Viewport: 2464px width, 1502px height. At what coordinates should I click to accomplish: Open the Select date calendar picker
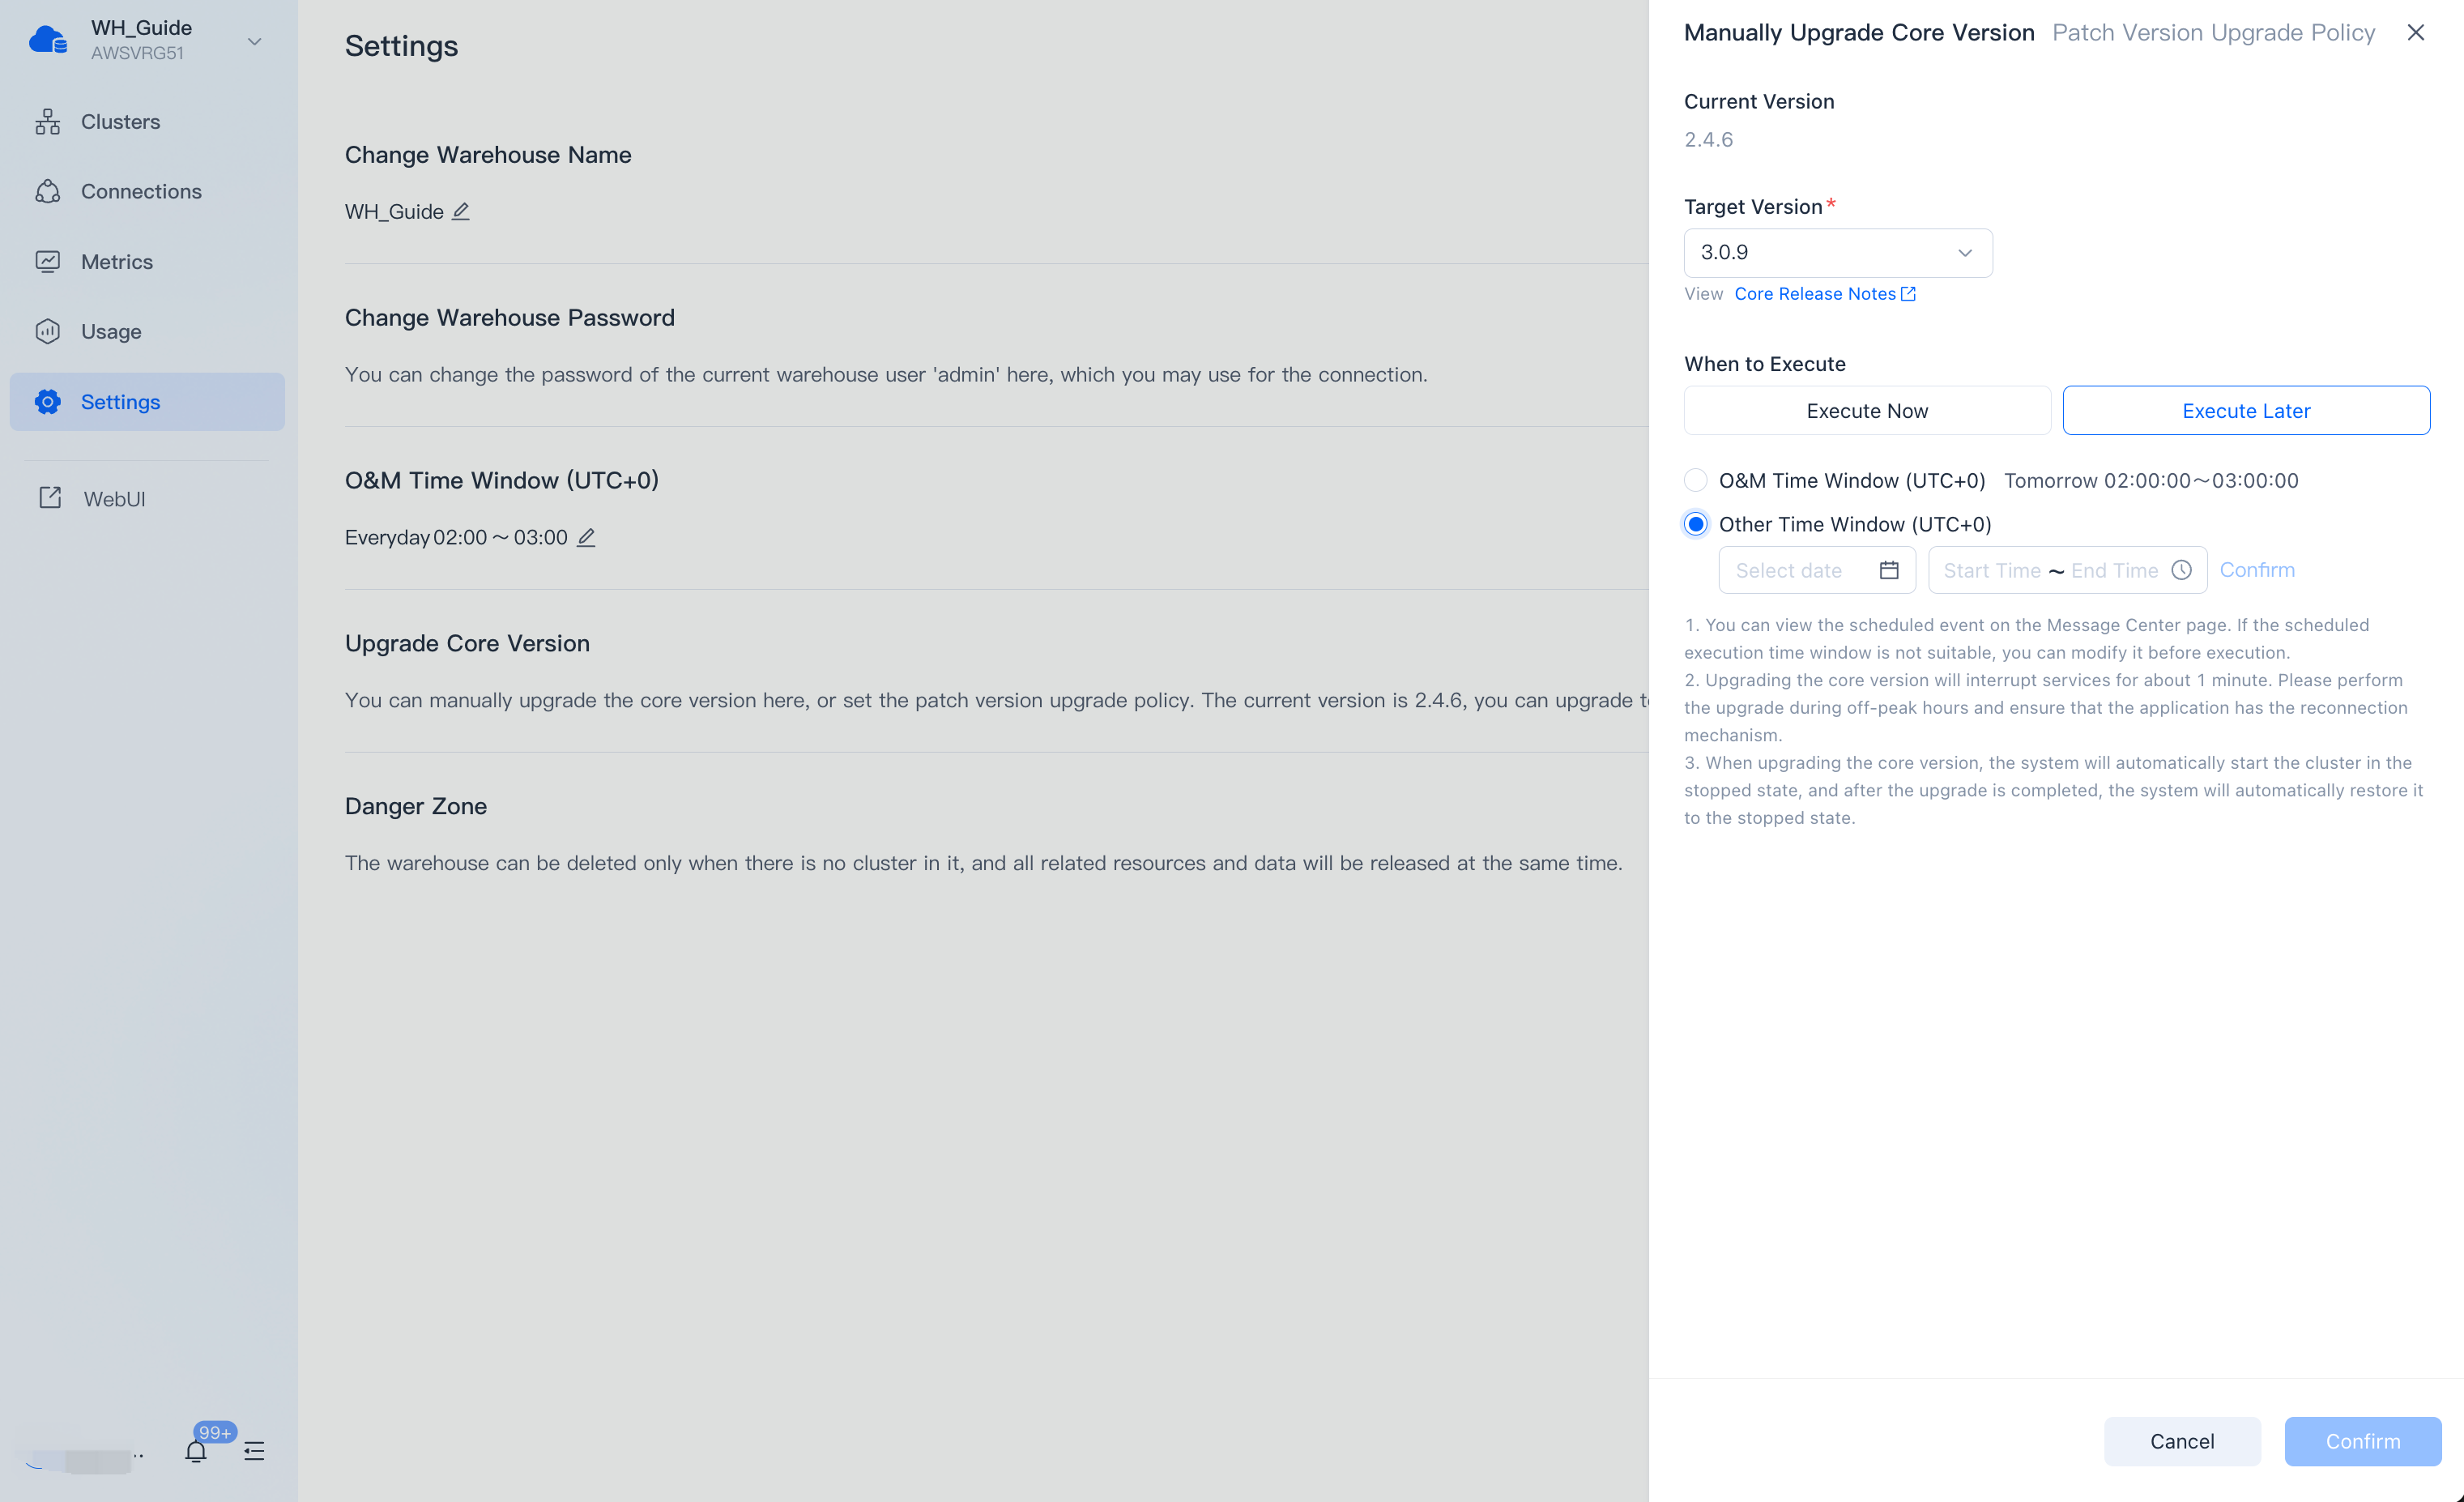point(1816,570)
